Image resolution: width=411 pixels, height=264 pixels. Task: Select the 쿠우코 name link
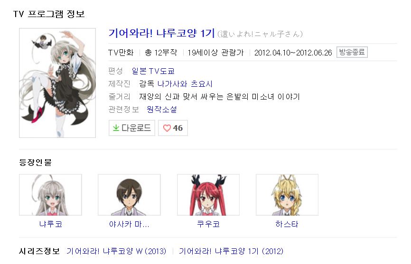click(208, 224)
